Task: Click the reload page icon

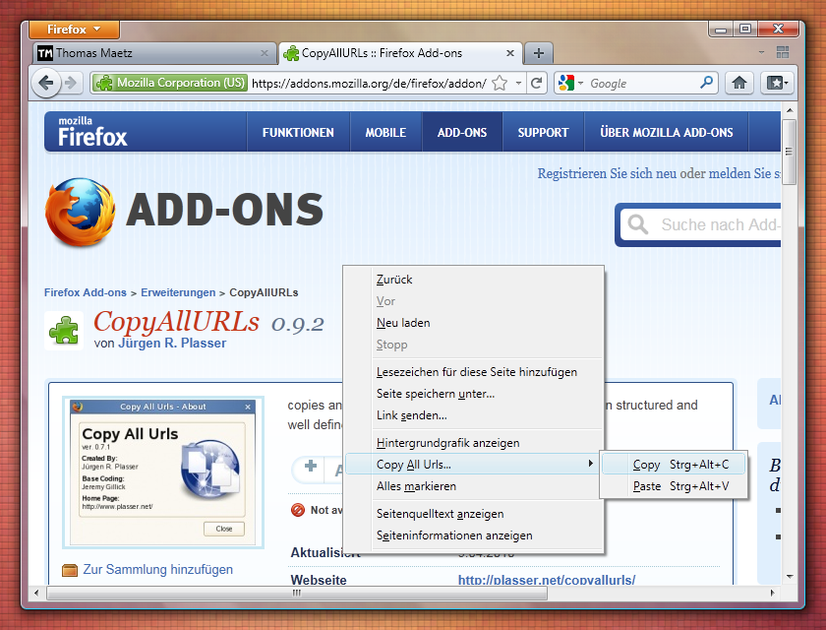Action: [x=536, y=84]
